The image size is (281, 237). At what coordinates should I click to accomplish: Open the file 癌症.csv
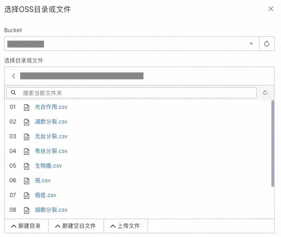45,195
